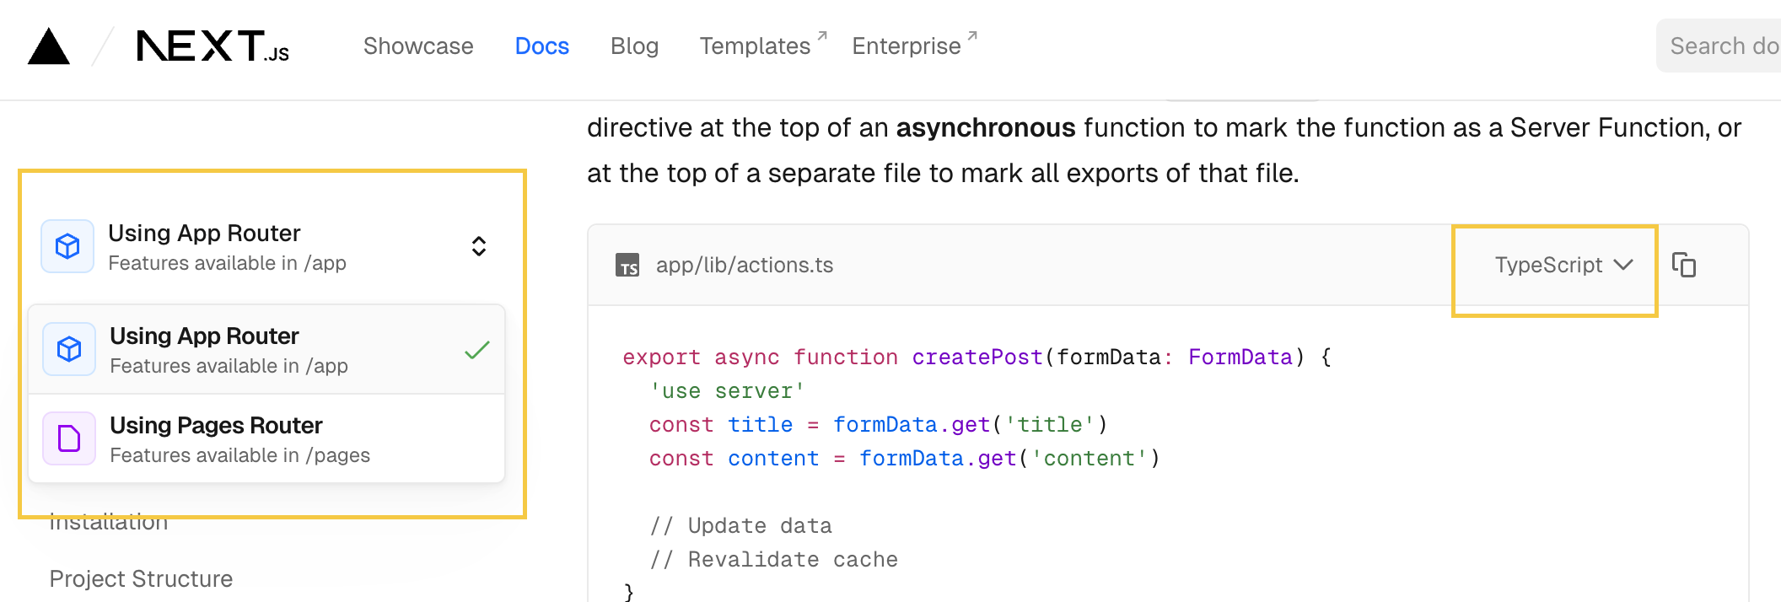1781x602 pixels.
Task: Click the blue cube App Router icon
Action: click(x=67, y=245)
